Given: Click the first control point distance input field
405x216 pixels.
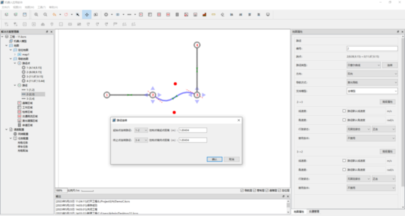Looking at the screenshot, I should tap(193, 130).
